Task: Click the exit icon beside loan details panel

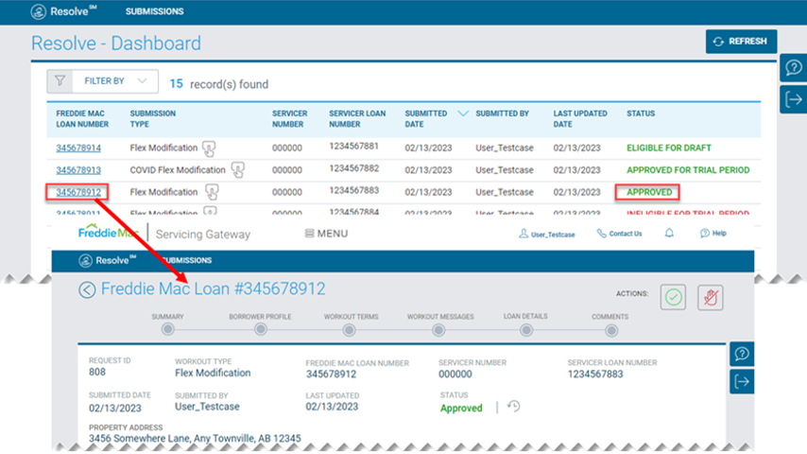Action: click(742, 381)
